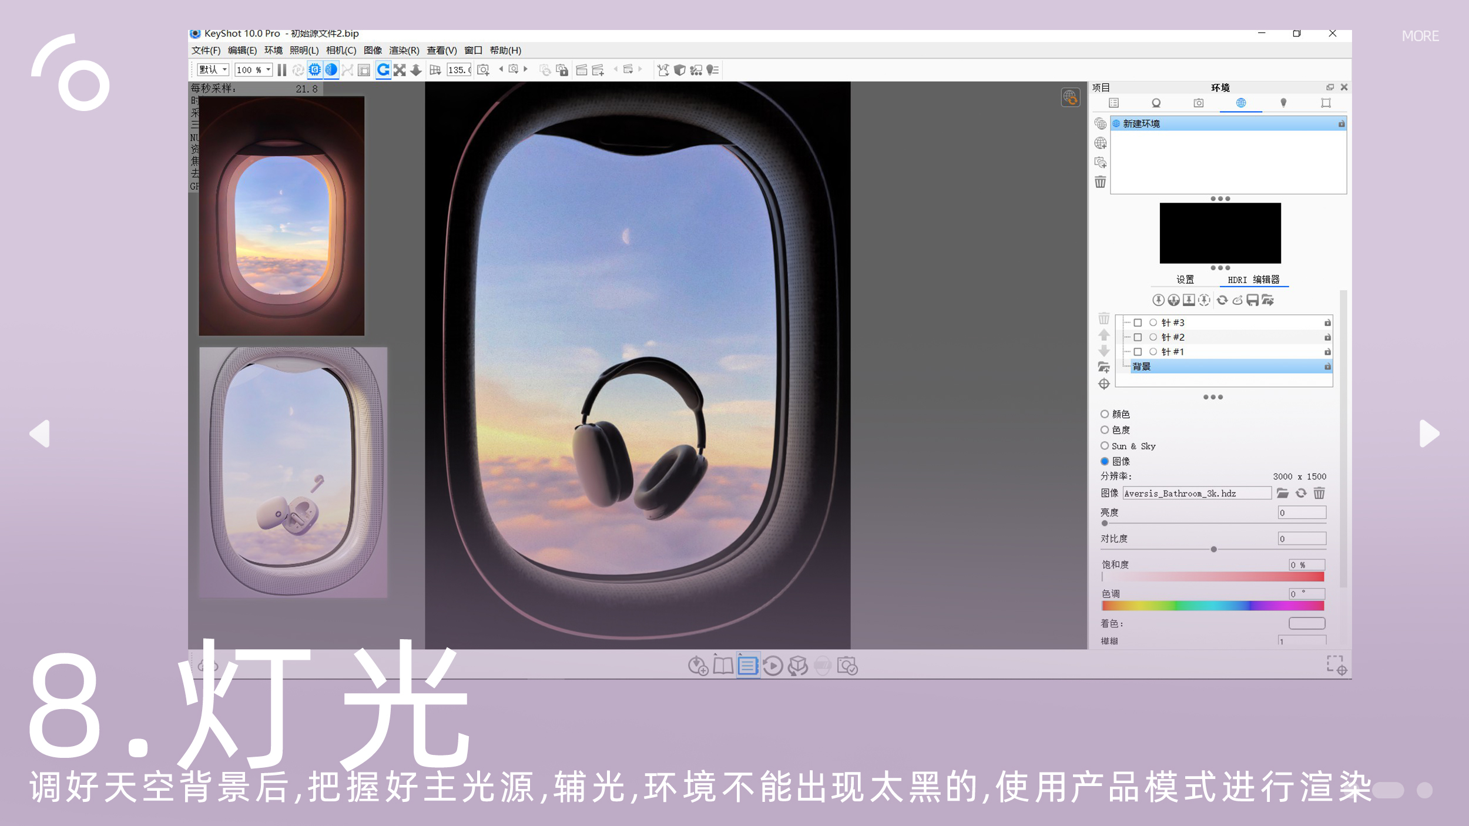Select the 颜色 radio button
The height and width of the screenshot is (826, 1469).
pos(1105,414)
